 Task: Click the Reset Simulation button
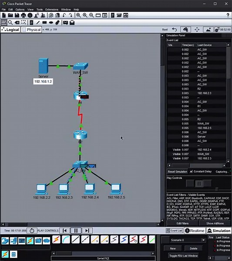click(x=177, y=172)
